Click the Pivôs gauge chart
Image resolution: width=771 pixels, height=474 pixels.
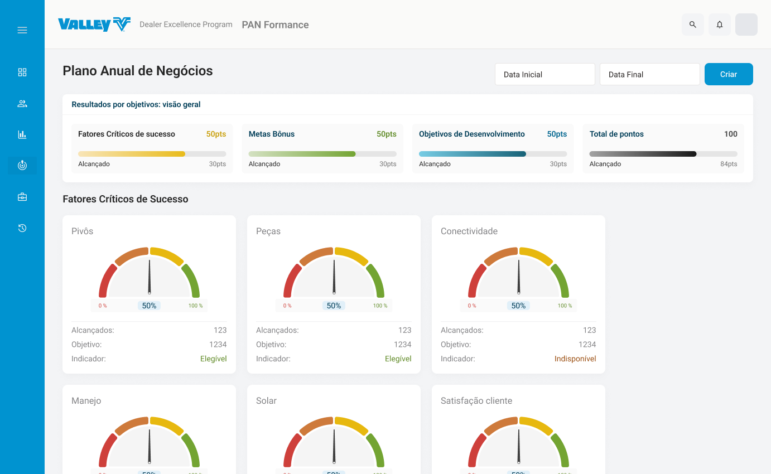[x=149, y=273]
